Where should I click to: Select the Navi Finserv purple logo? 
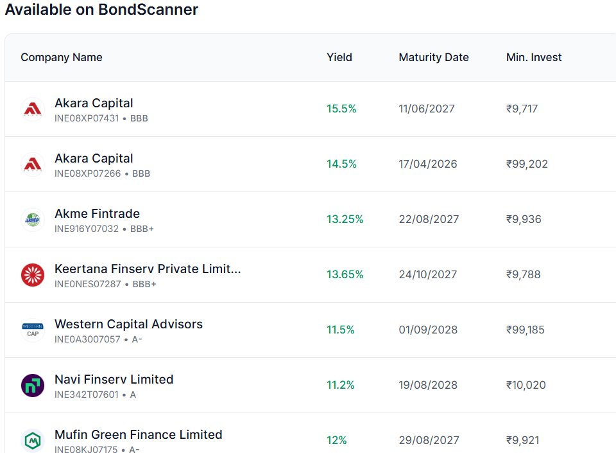click(x=32, y=385)
